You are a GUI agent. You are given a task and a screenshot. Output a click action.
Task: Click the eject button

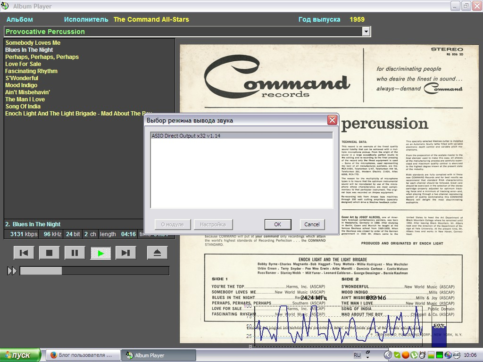[x=158, y=253]
